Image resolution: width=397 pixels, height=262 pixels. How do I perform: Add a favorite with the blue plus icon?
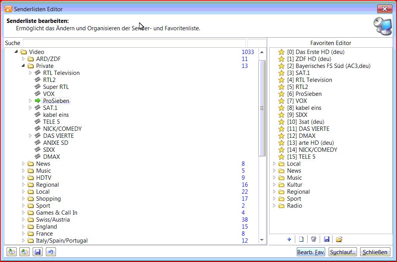pos(289,239)
